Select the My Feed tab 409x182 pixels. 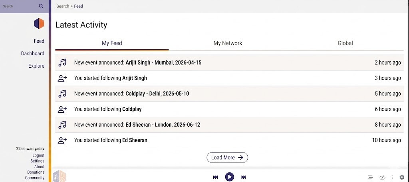tap(112, 43)
